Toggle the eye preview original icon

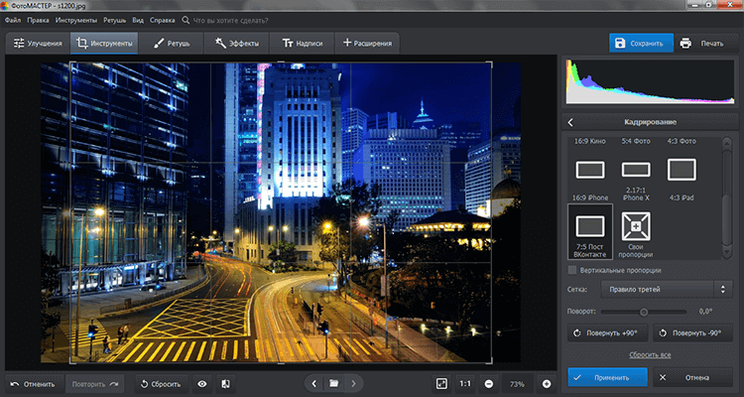pyautogui.click(x=202, y=383)
